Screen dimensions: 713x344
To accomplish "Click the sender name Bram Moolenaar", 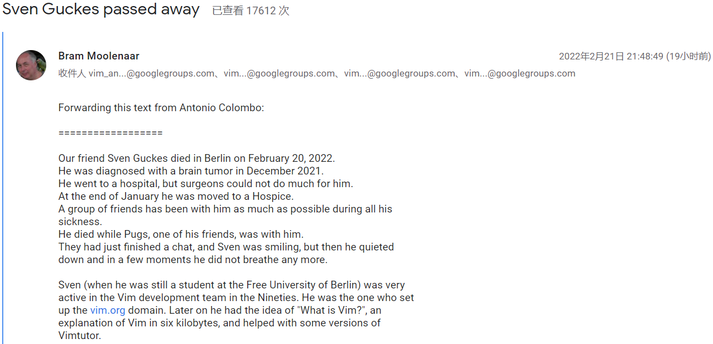I will (x=99, y=56).
